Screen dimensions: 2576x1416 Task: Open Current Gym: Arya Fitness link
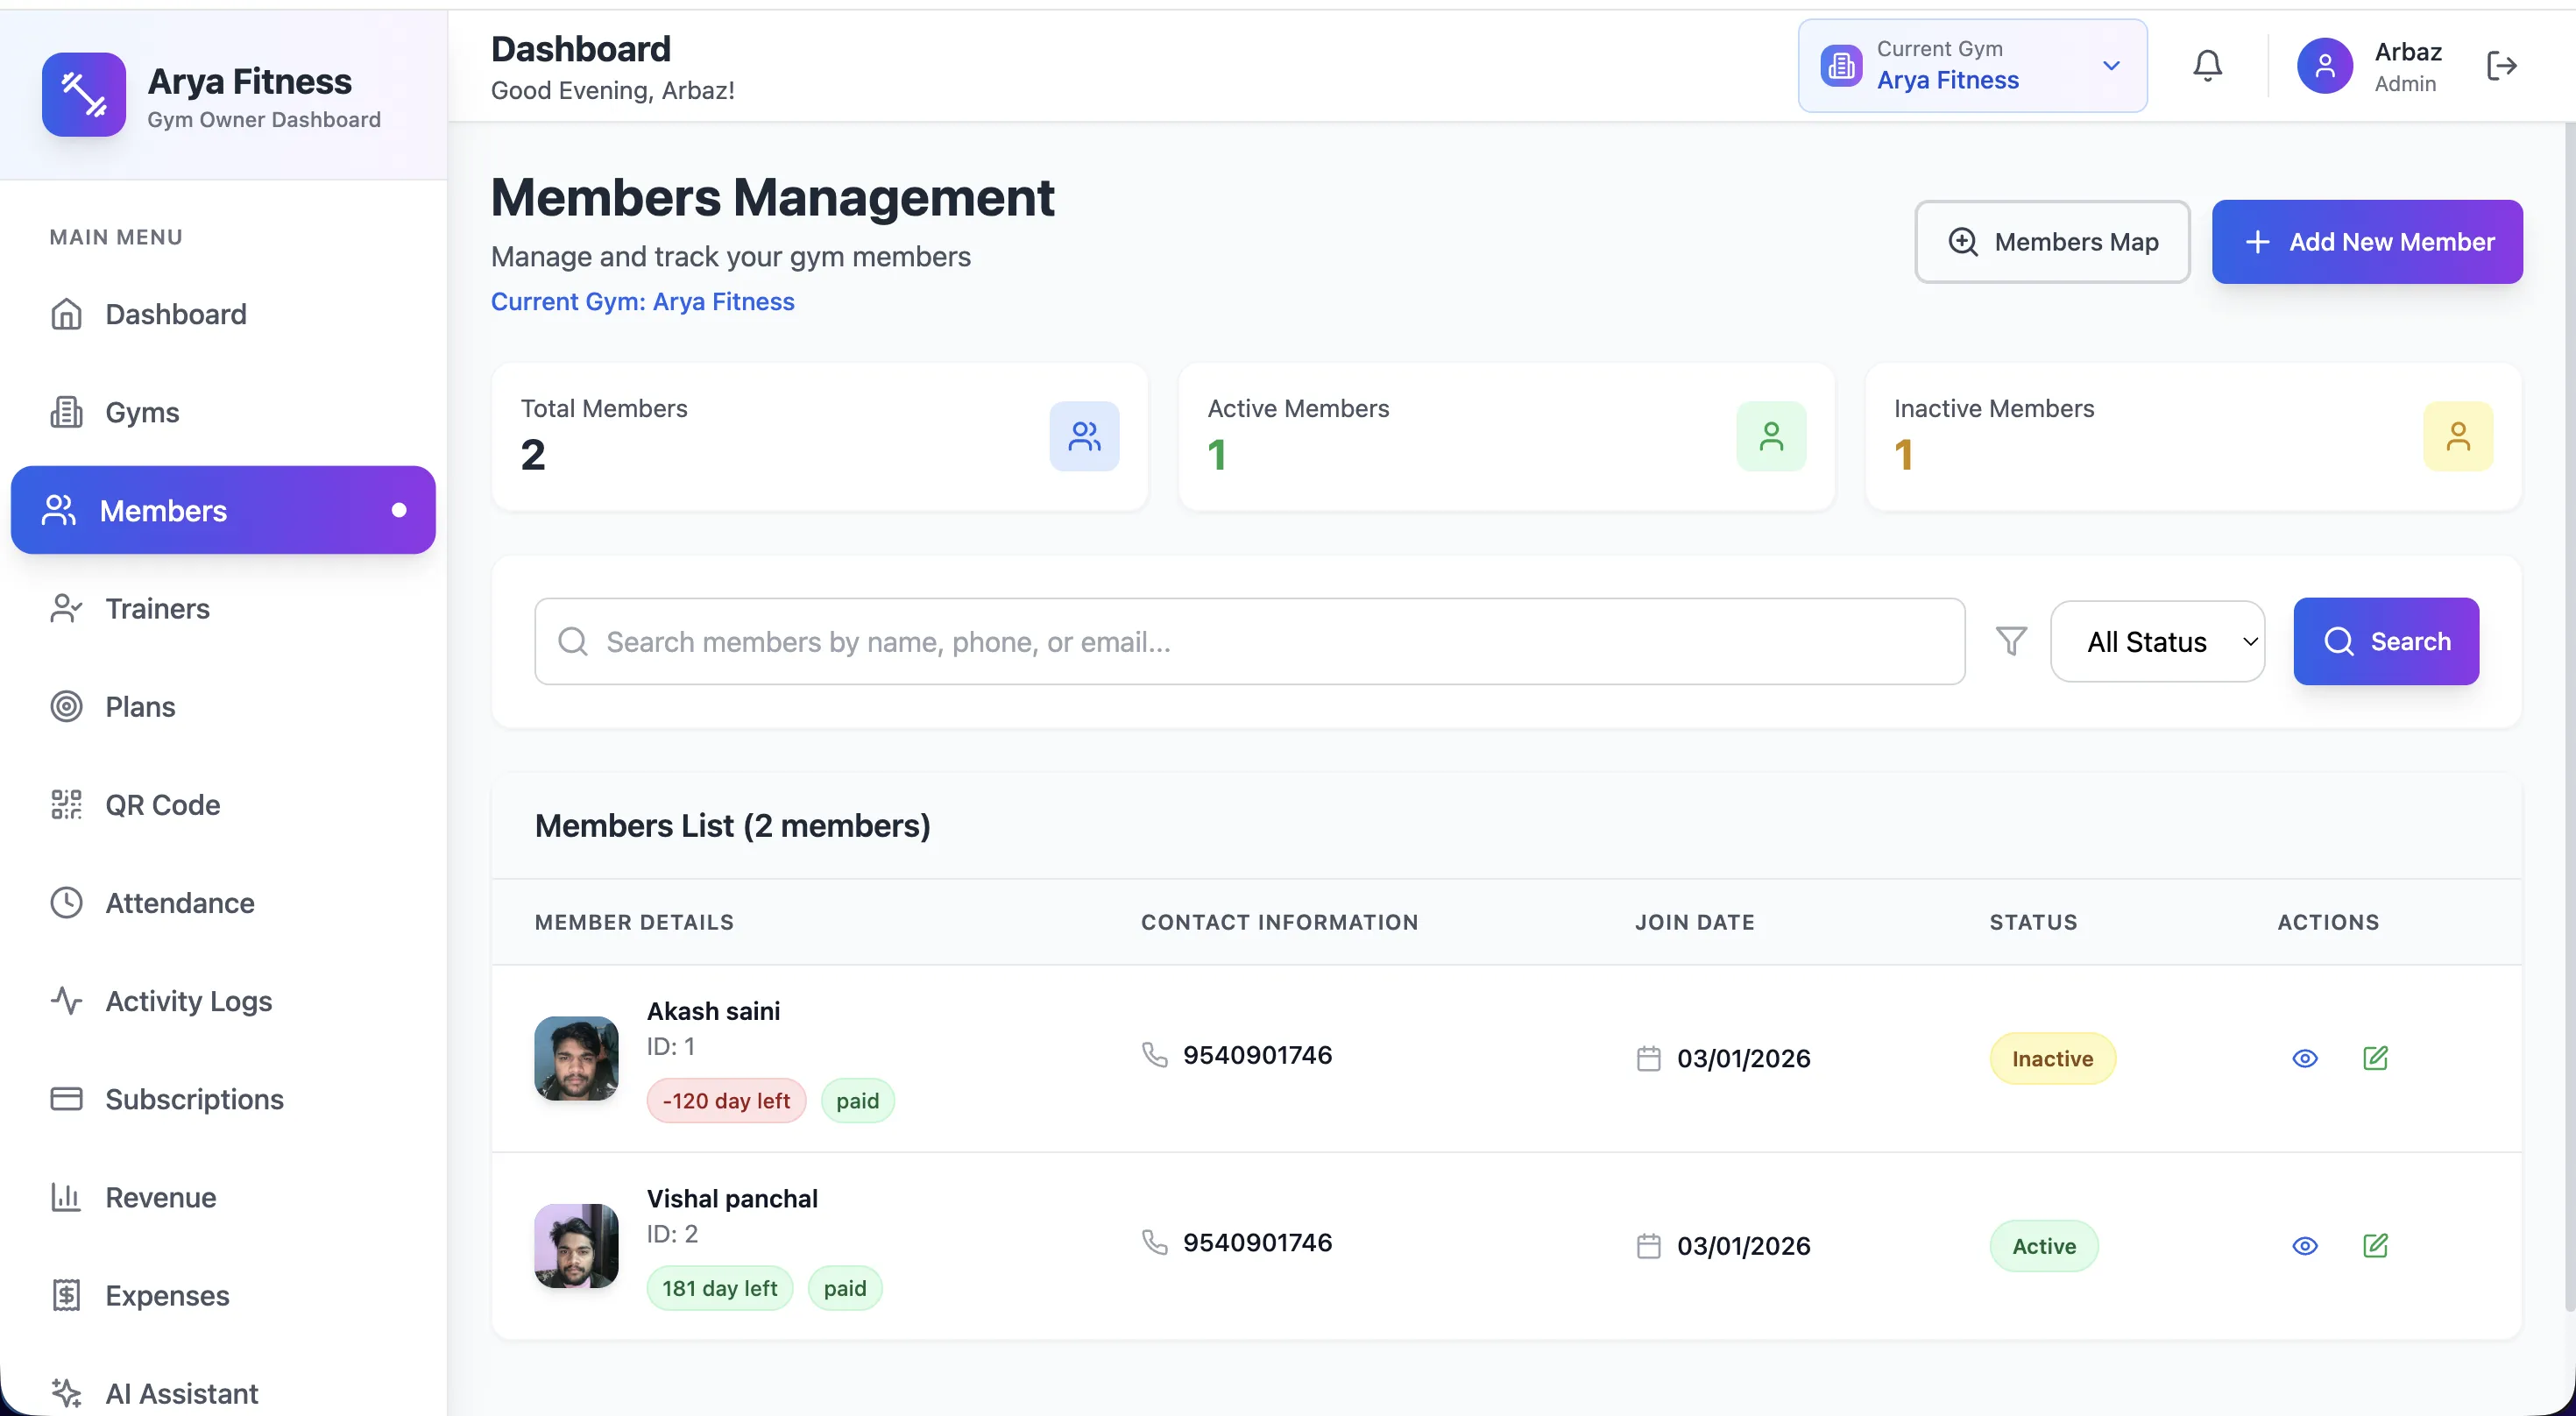pyautogui.click(x=642, y=301)
